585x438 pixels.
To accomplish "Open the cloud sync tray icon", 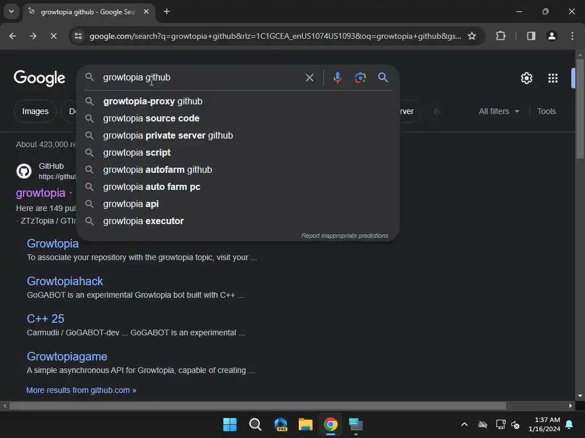I will 483,424.
